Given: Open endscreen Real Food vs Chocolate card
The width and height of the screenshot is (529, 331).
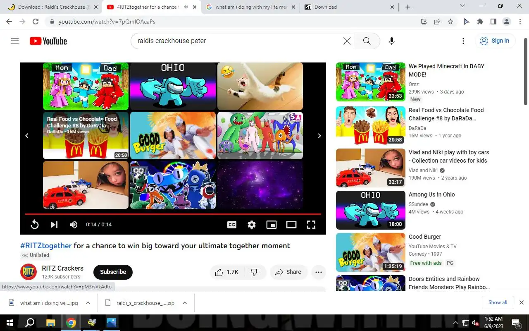Looking at the screenshot, I should [86, 135].
